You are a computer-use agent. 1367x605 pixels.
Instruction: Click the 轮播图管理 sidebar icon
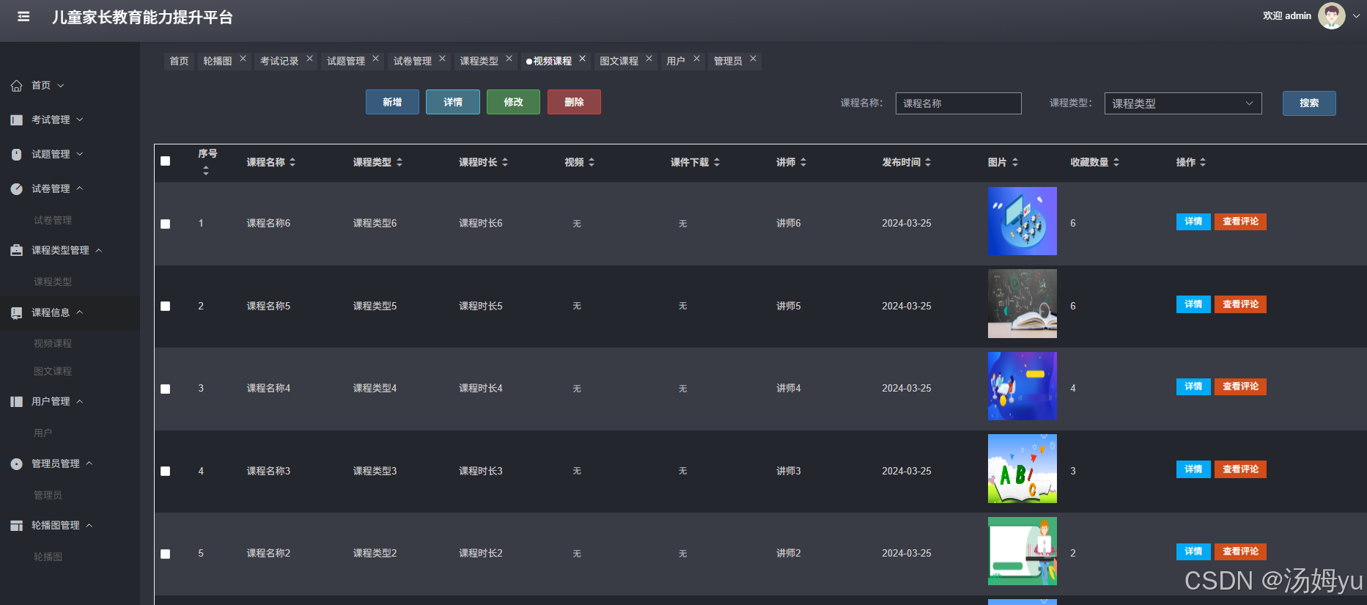pos(16,525)
